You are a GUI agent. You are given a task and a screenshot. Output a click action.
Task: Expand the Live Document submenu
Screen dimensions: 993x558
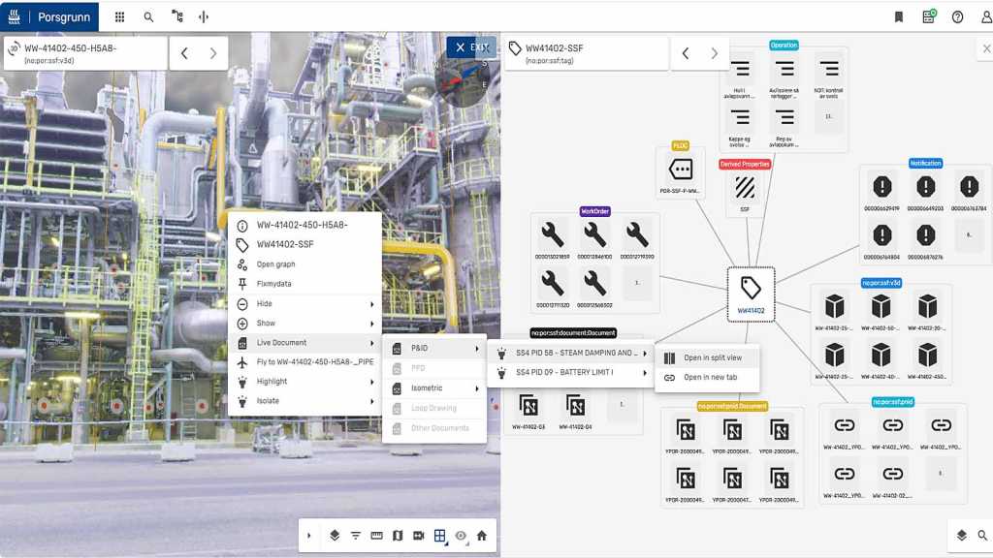click(x=304, y=342)
